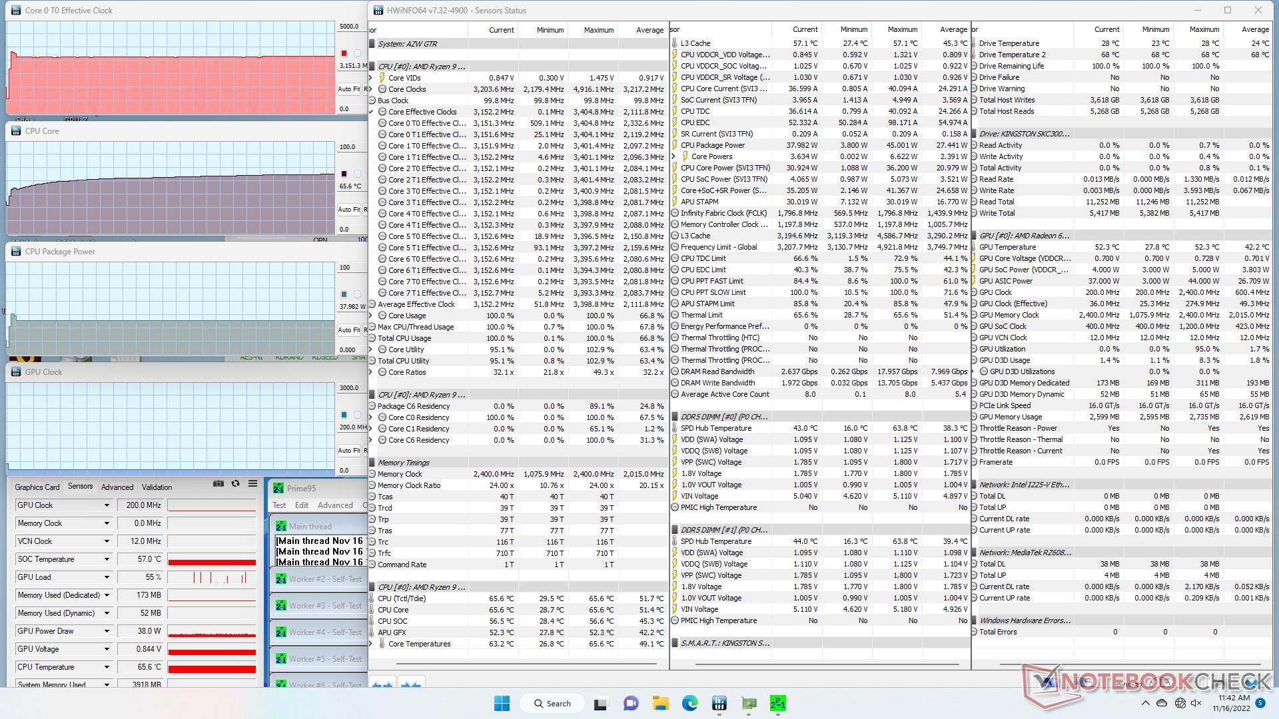Click the 3000.0 maximum field in GPU Clock graph
The width and height of the screenshot is (1279, 719).
click(x=352, y=387)
